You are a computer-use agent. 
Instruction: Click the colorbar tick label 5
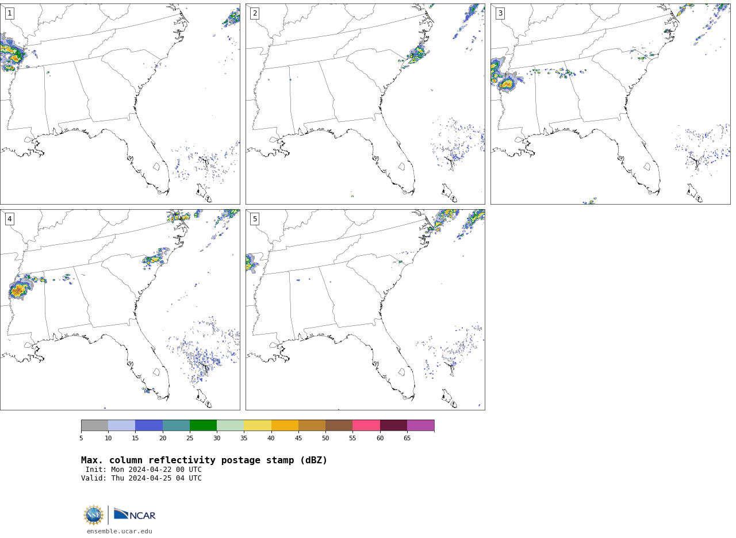coord(81,438)
